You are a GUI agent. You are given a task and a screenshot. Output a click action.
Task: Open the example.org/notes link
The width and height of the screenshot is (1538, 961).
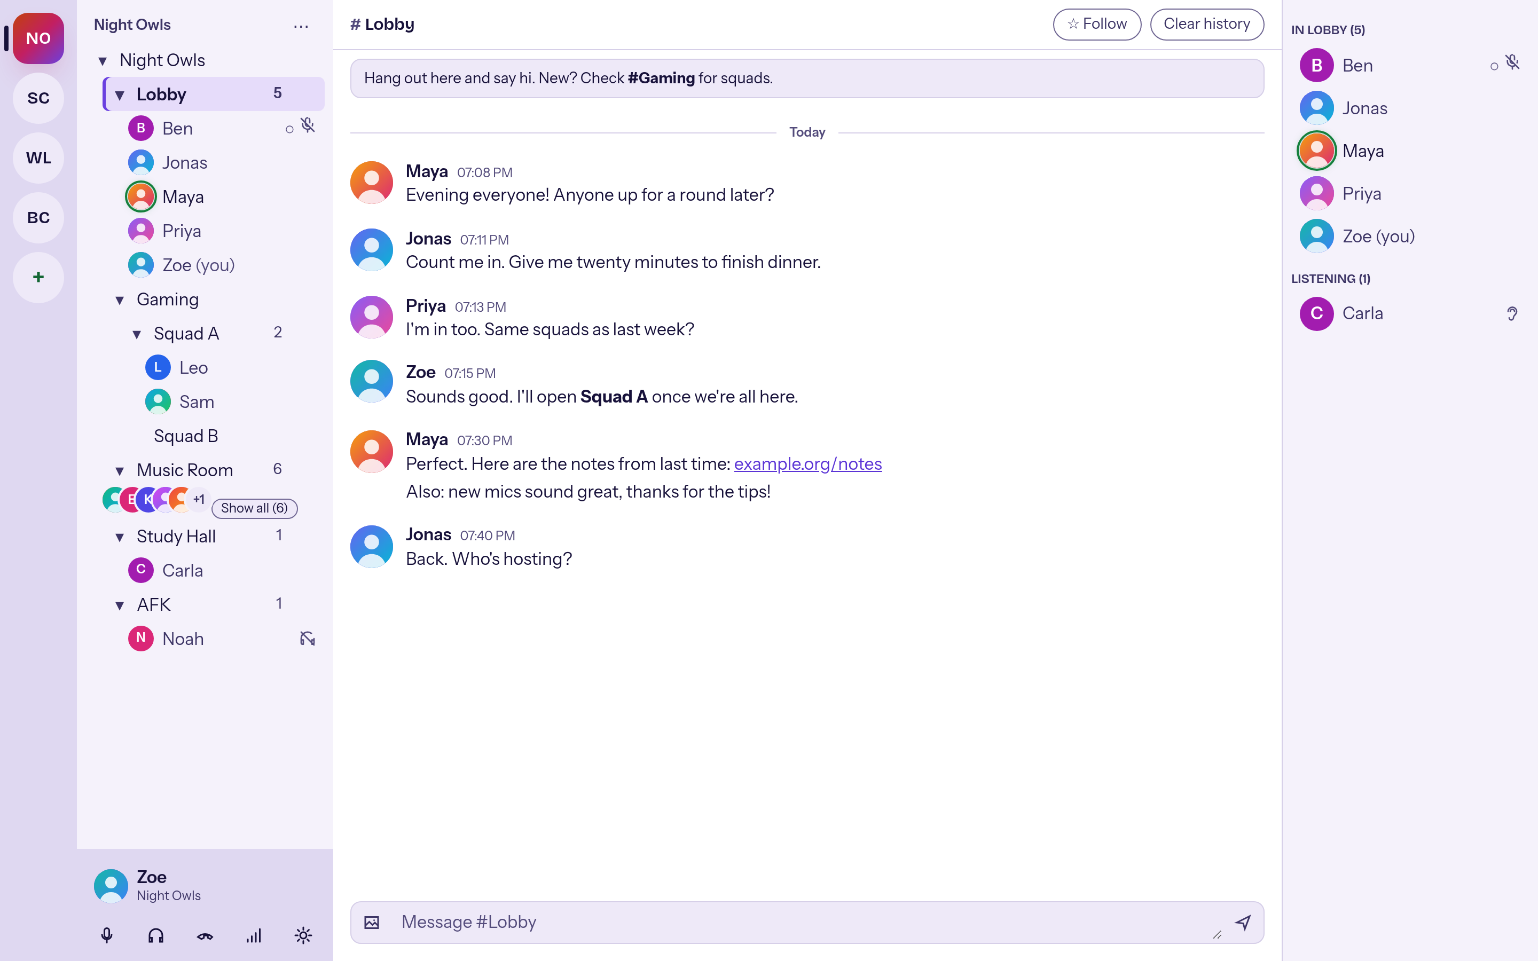point(808,464)
